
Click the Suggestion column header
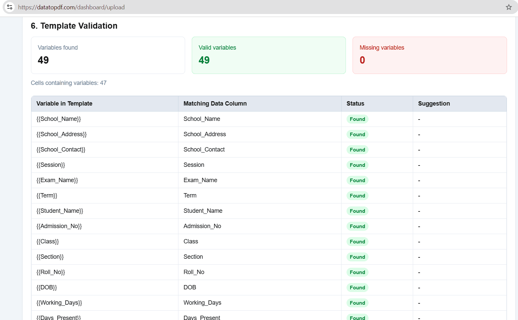tap(460, 104)
